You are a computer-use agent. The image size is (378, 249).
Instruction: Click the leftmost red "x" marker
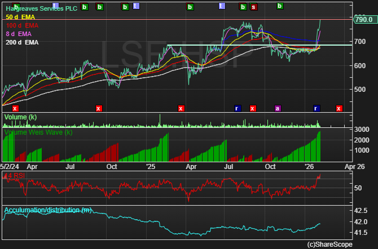coord(15,108)
